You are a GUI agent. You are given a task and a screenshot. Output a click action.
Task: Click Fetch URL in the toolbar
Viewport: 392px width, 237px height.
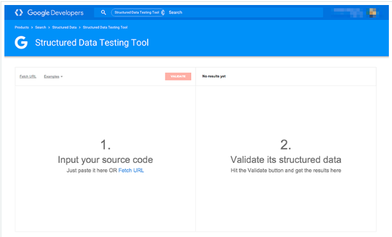pos(28,76)
